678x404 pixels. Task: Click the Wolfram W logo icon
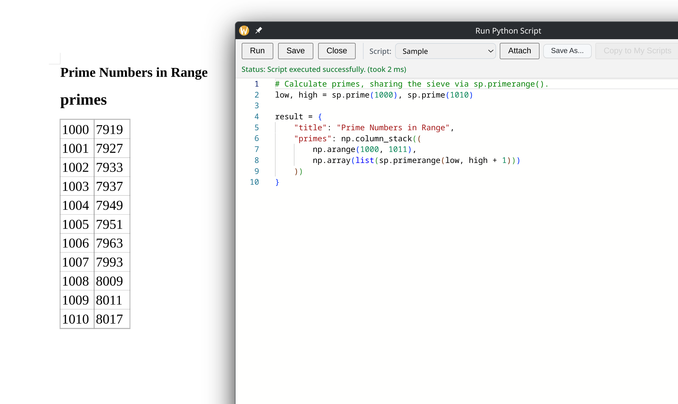pos(244,30)
